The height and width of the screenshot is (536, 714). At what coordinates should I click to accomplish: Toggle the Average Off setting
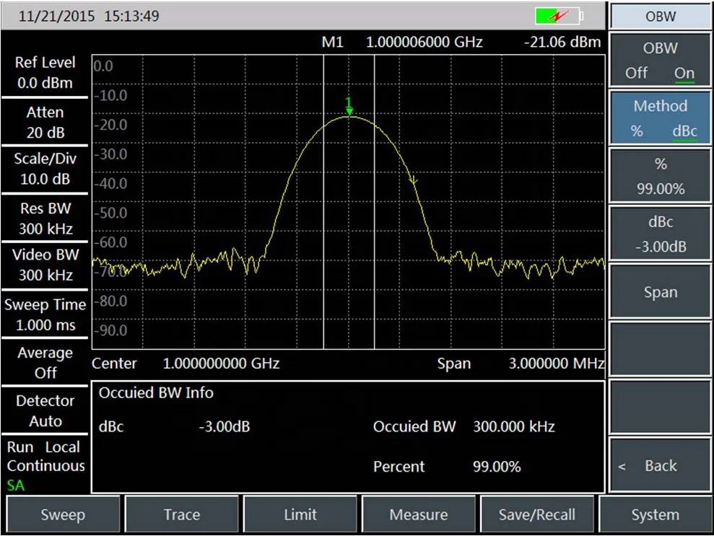[x=45, y=363]
